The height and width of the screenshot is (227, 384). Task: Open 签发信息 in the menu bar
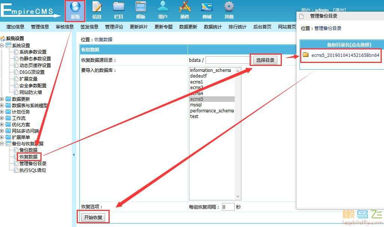click(x=89, y=27)
